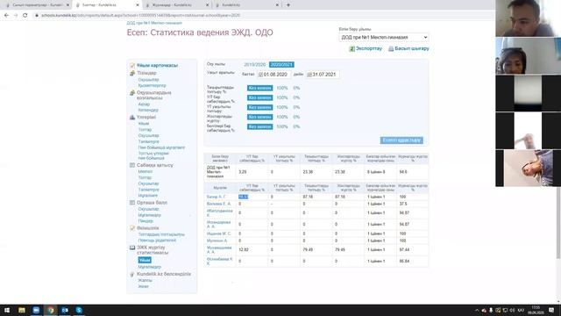Expand the Kundelik.kz белсенділік section

point(164,274)
